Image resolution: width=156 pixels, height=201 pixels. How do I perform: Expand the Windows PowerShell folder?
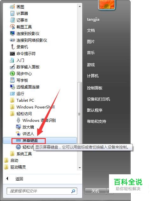click(32, 107)
